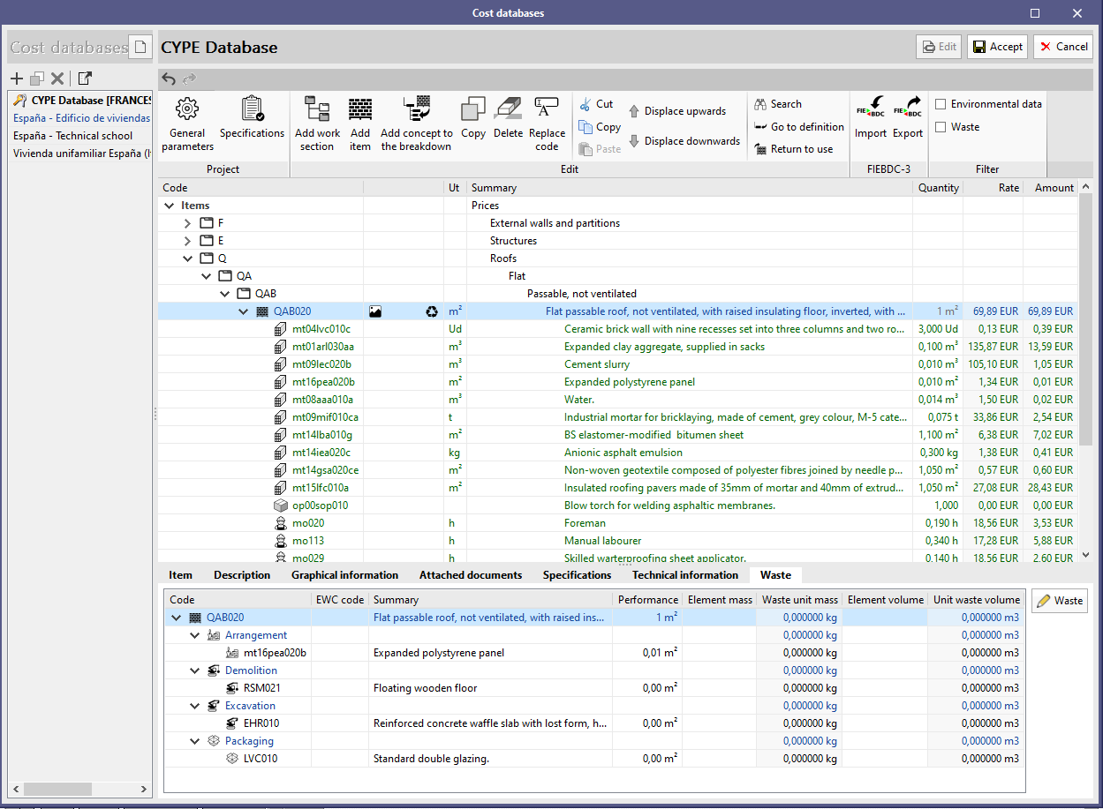
Task: Expand the F External walls chapter
Action: tap(187, 223)
